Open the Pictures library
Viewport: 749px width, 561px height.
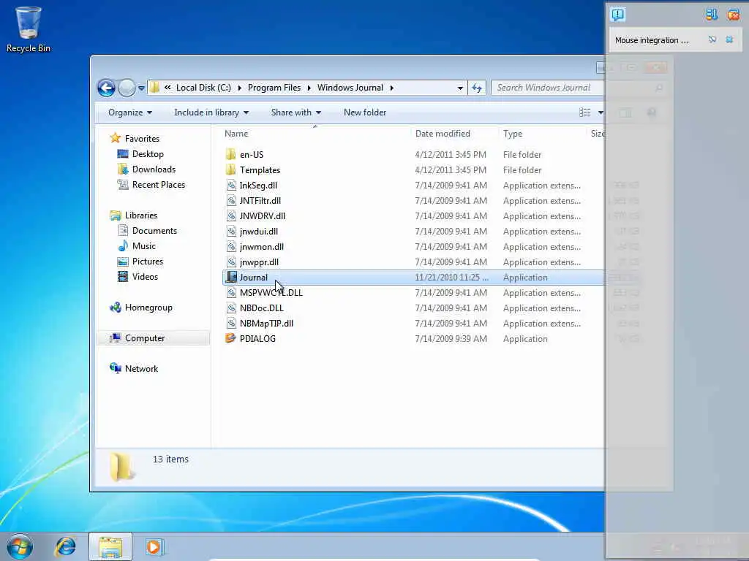click(x=148, y=262)
